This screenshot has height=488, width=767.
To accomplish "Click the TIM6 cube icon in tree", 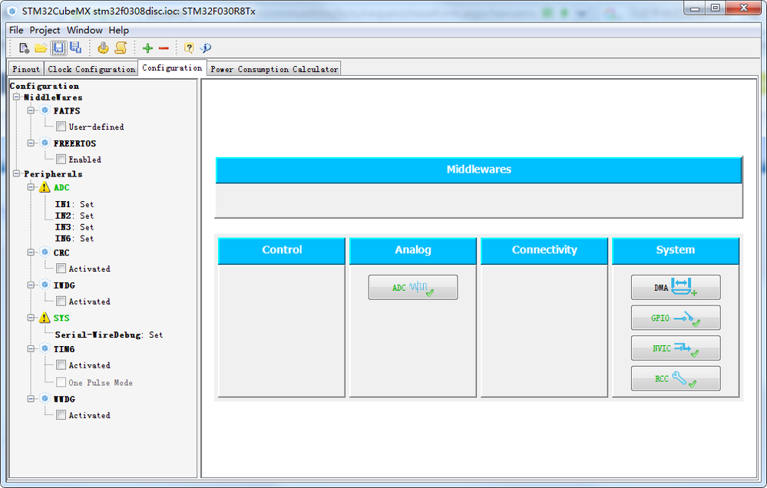I will coord(45,349).
